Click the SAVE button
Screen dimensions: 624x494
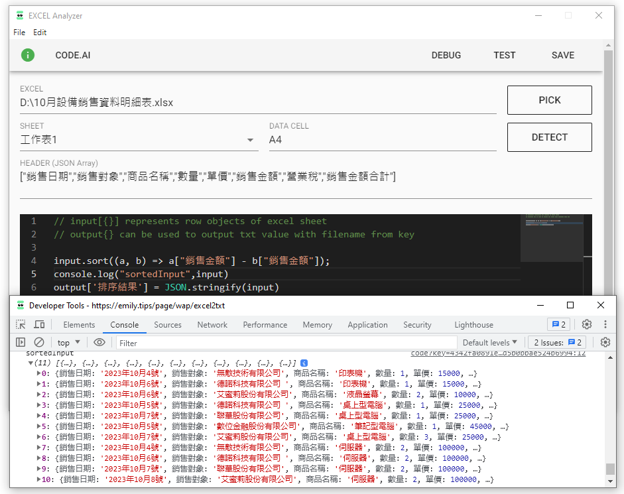click(563, 55)
